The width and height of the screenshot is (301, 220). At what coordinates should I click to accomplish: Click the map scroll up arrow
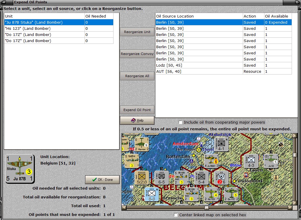(295, 136)
